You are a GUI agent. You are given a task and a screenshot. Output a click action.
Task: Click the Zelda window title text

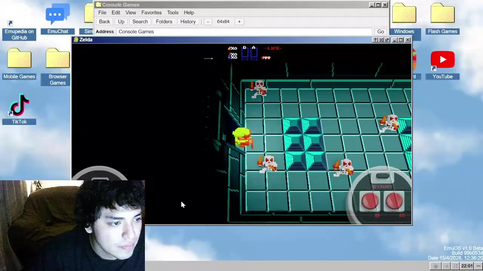coord(86,40)
